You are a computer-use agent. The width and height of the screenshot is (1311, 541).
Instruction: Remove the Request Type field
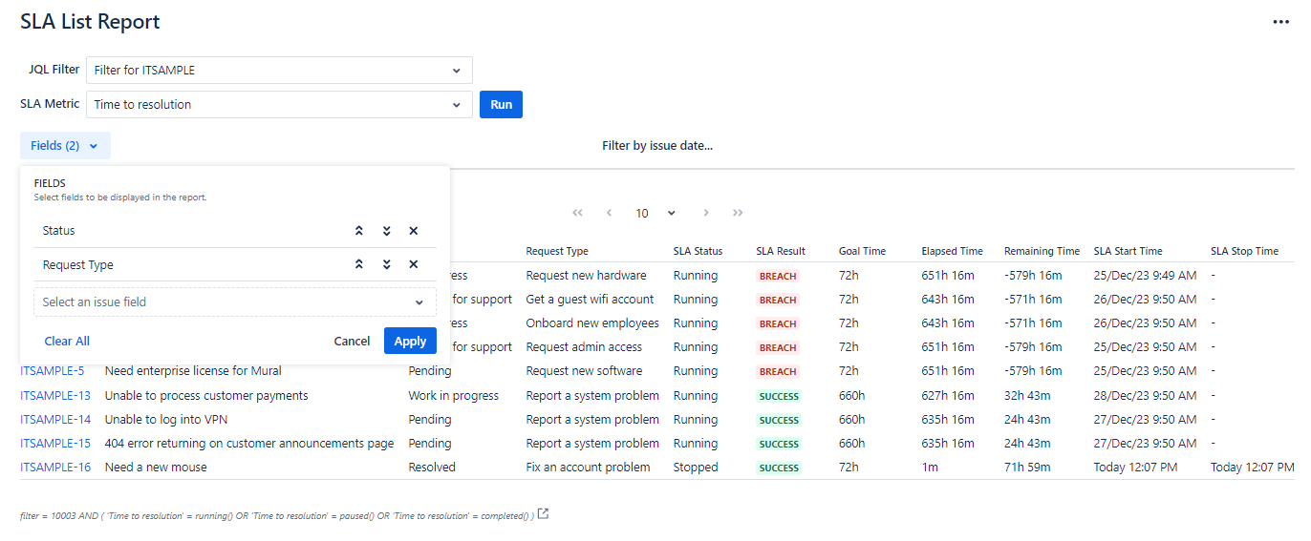point(414,265)
